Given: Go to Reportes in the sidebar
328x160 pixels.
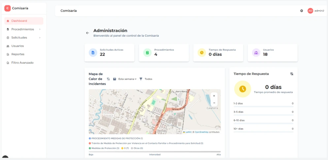Looking at the screenshot, I should pos(18,54).
